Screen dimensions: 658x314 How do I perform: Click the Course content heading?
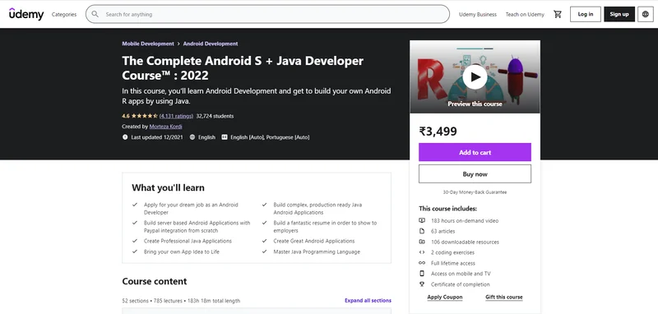click(x=155, y=281)
